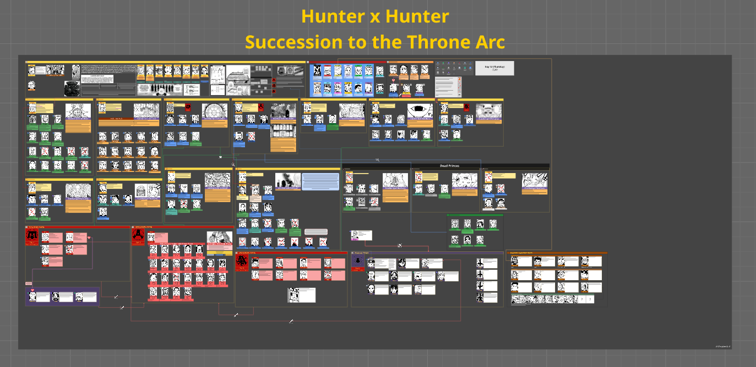Click the red kanji emblem beside the bear-creature image
Screen dimensions: 756x367
pos(466,108)
